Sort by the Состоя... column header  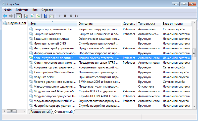point(129,24)
